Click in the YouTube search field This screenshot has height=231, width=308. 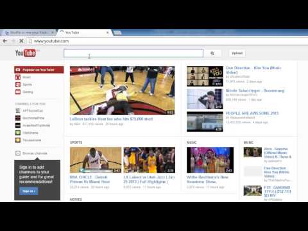[x=133, y=53]
